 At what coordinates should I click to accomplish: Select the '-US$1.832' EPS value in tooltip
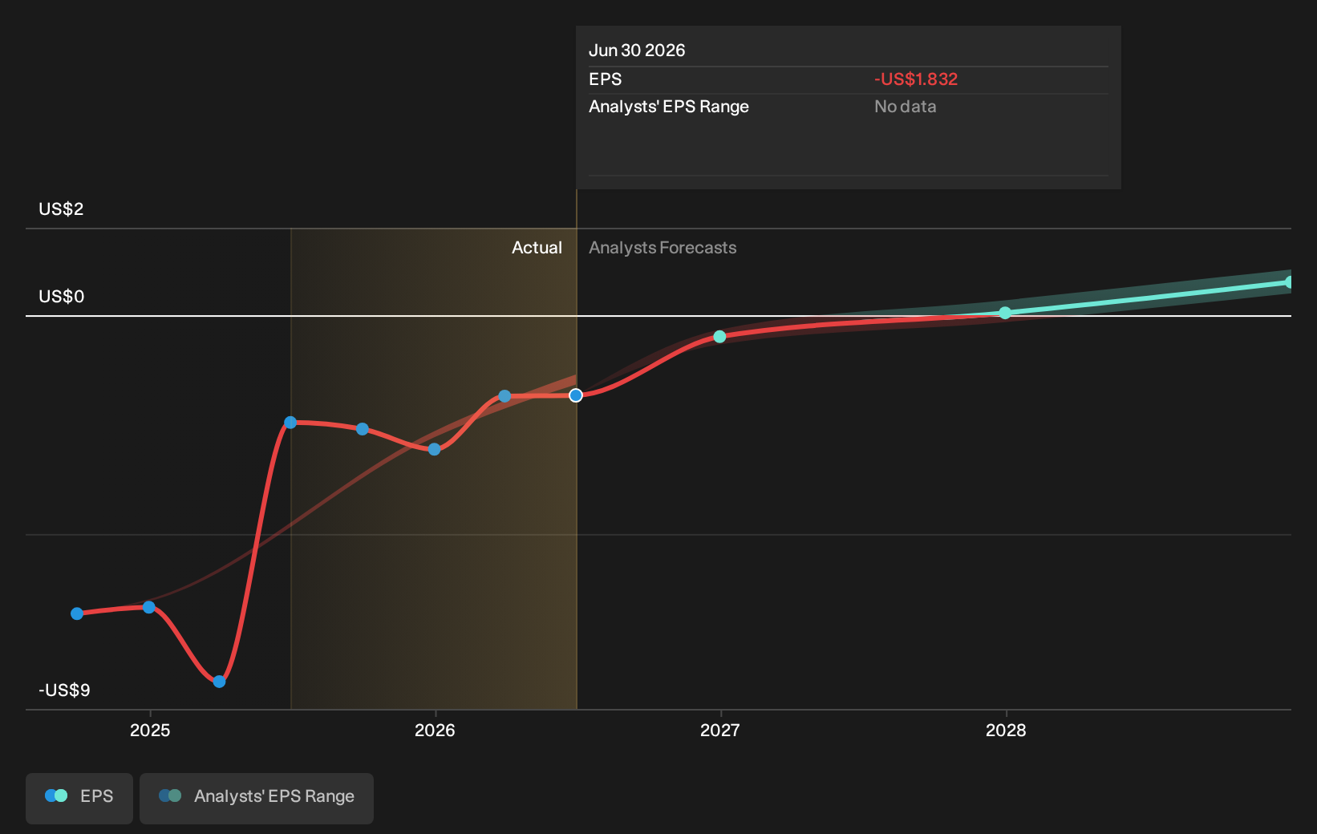[x=916, y=79]
